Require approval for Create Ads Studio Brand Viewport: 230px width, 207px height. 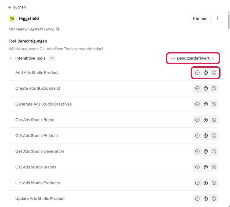206,88
